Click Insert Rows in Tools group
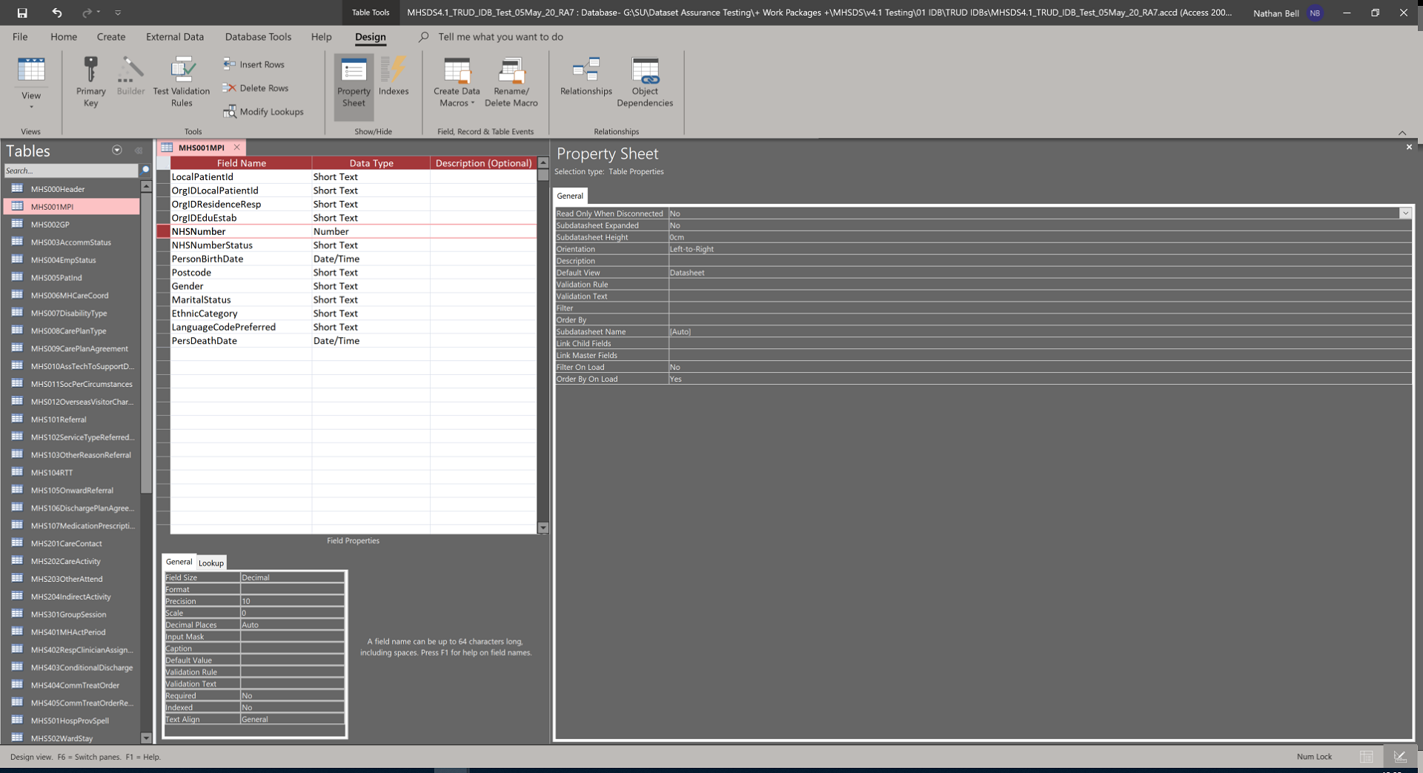Viewport: 1423px width, 773px height. (x=253, y=64)
